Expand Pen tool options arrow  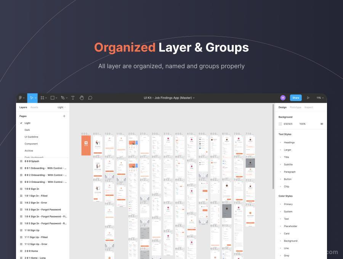coord(66,98)
